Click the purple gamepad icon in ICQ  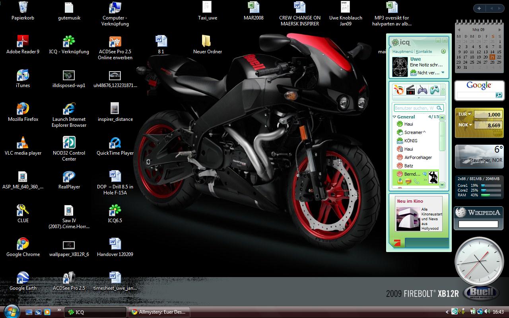point(422,90)
